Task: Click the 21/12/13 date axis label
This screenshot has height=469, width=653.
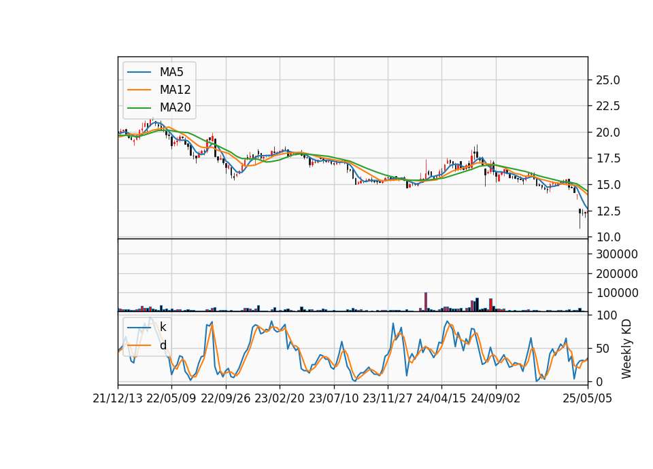Action: point(118,399)
